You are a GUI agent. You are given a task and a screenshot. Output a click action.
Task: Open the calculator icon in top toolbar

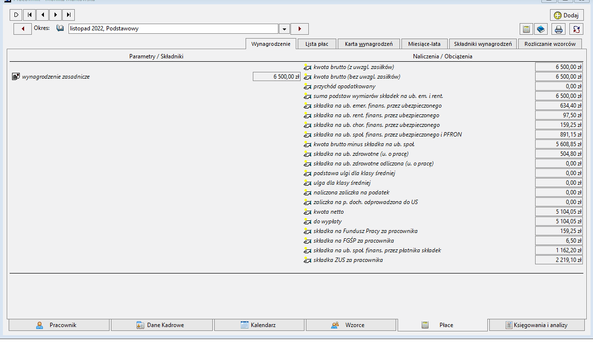[x=526, y=29]
